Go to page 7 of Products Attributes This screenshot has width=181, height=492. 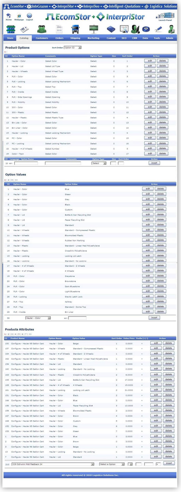pyautogui.click(x=26, y=334)
